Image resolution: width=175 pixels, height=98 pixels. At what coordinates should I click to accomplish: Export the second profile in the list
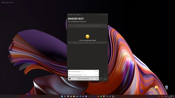click(x=95, y=75)
